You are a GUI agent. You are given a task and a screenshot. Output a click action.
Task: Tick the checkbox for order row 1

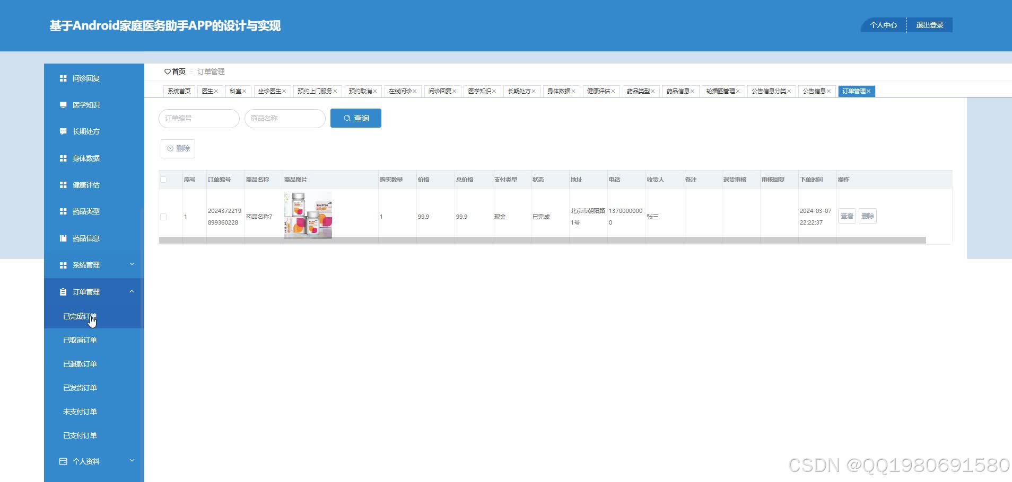[x=163, y=217]
